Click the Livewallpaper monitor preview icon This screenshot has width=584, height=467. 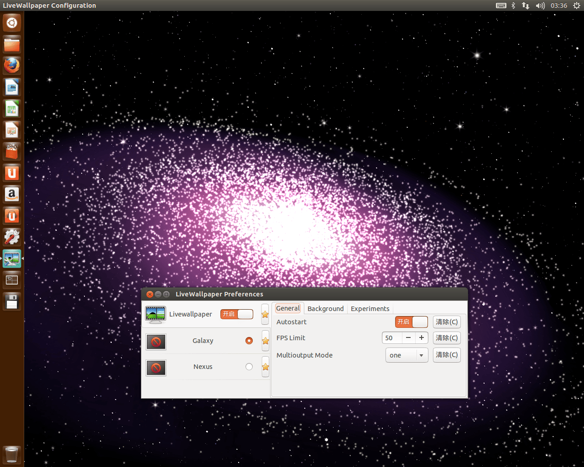(x=156, y=314)
